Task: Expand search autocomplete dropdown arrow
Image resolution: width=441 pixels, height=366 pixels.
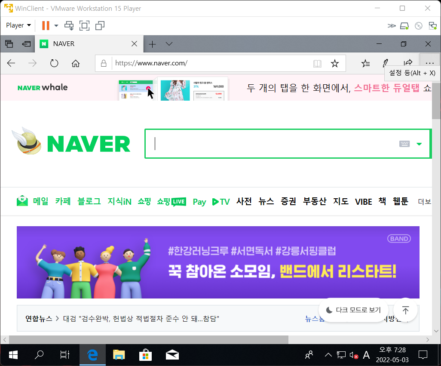Action: click(419, 144)
